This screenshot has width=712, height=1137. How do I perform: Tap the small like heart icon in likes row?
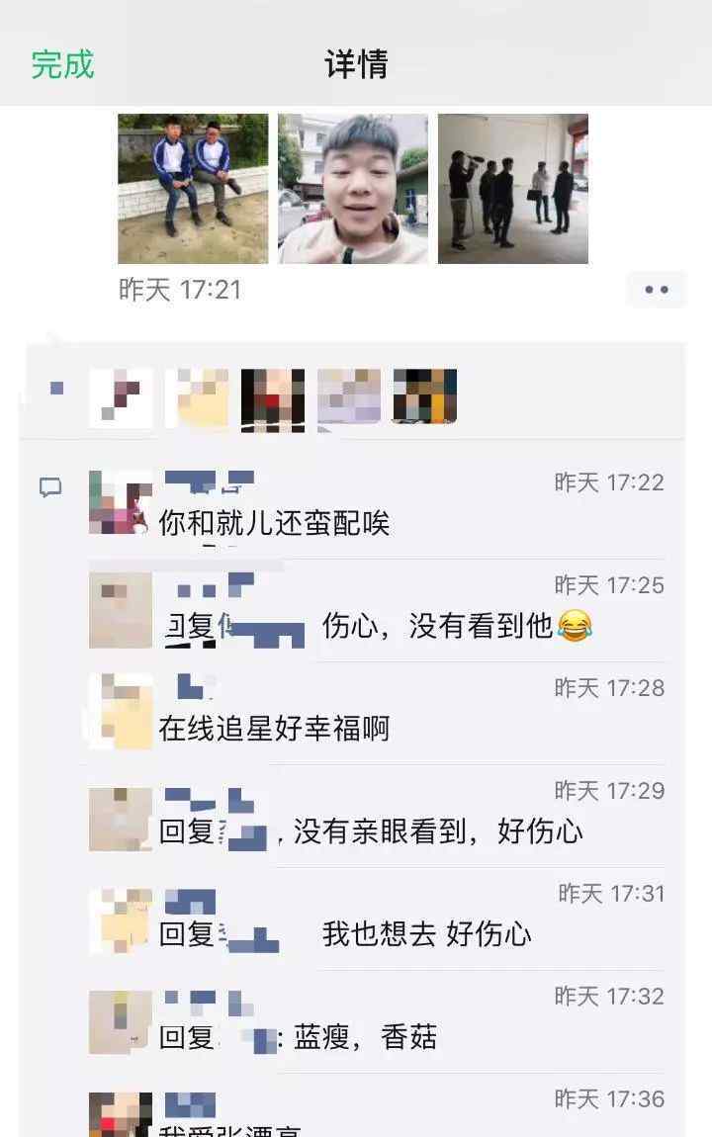pyautogui.click(x=56, y=388)
